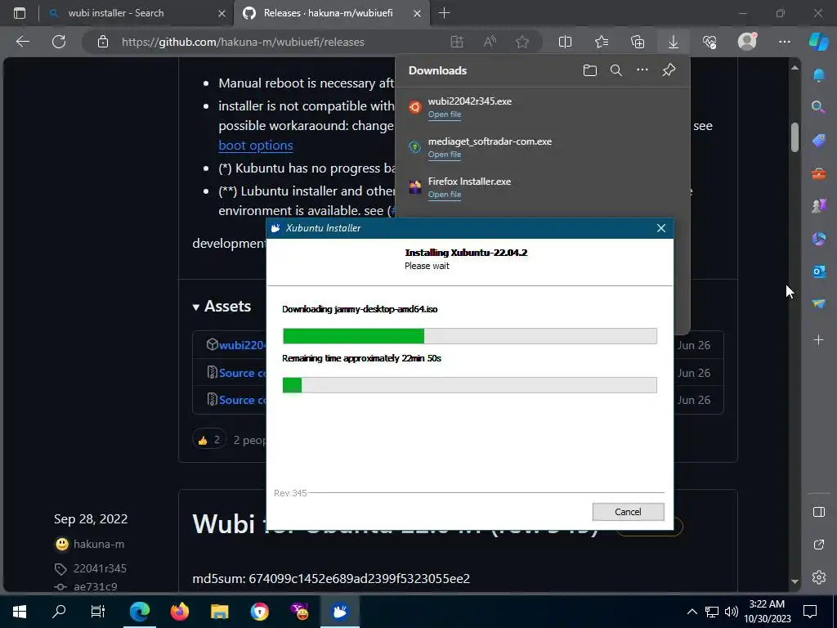
Task: Click the thumbs up reaction button
Action: point(209,440)
